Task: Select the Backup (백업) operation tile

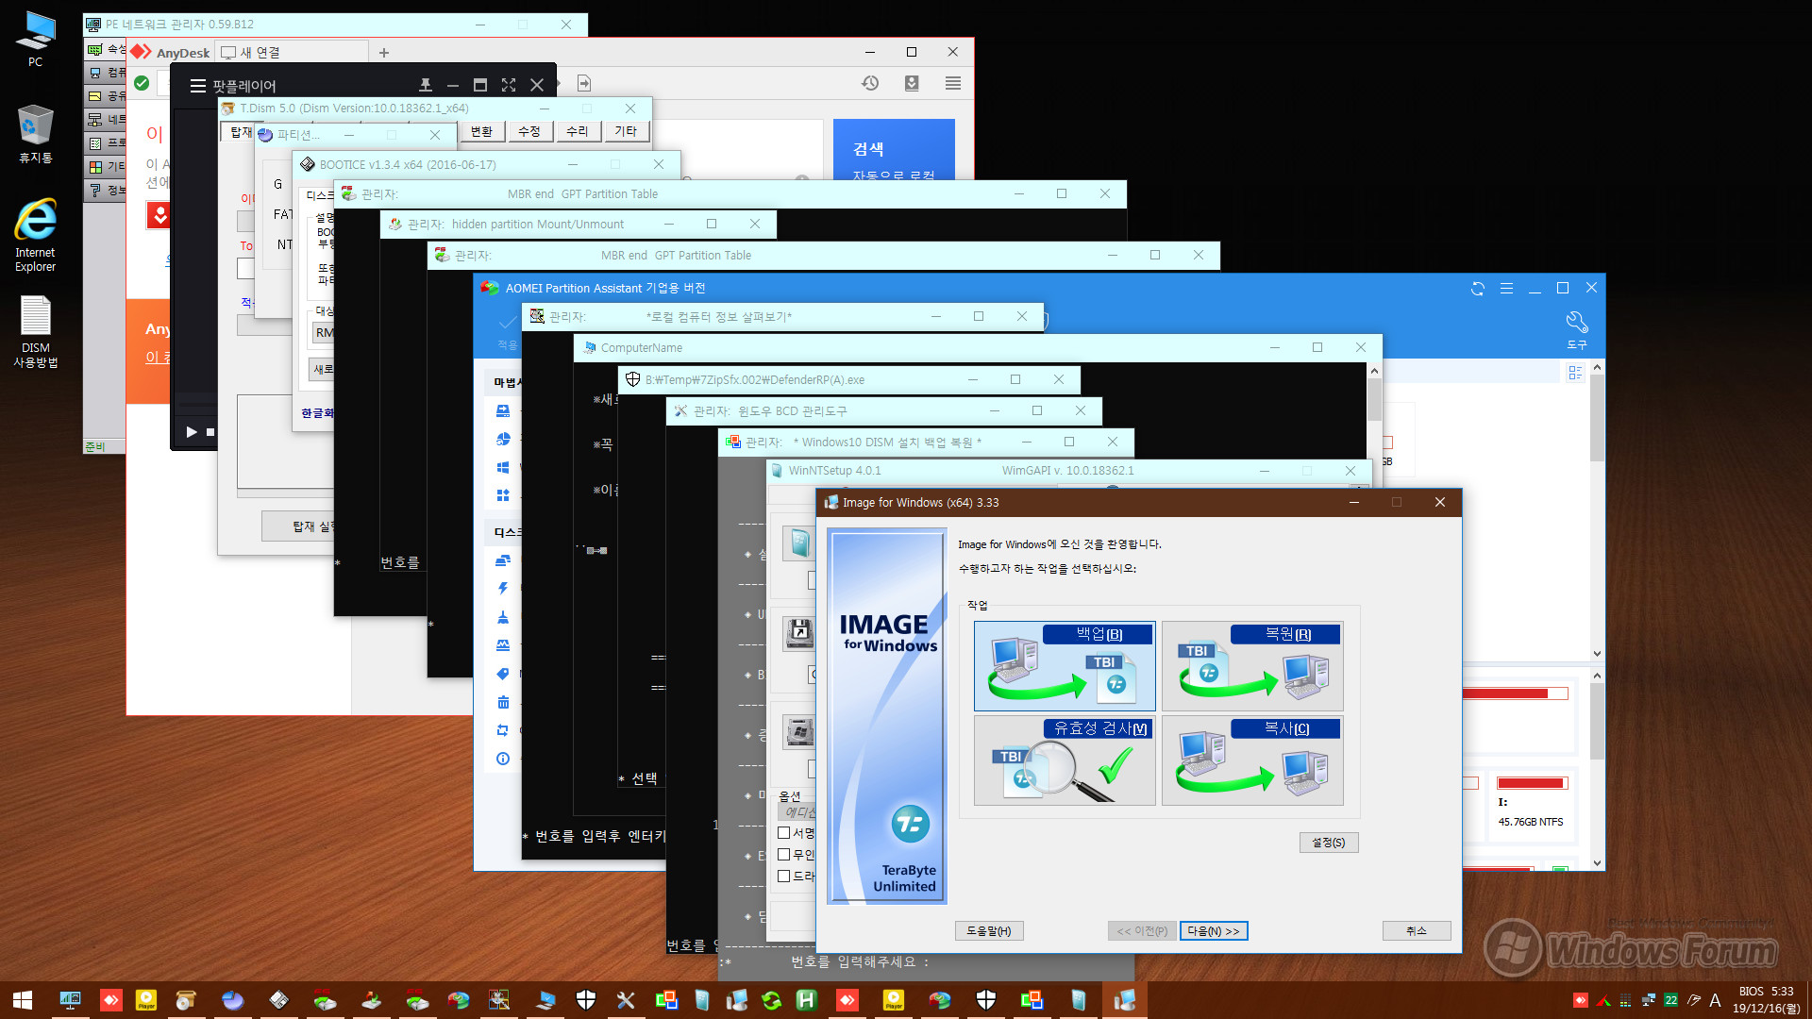Action: tap(1065, 666)
